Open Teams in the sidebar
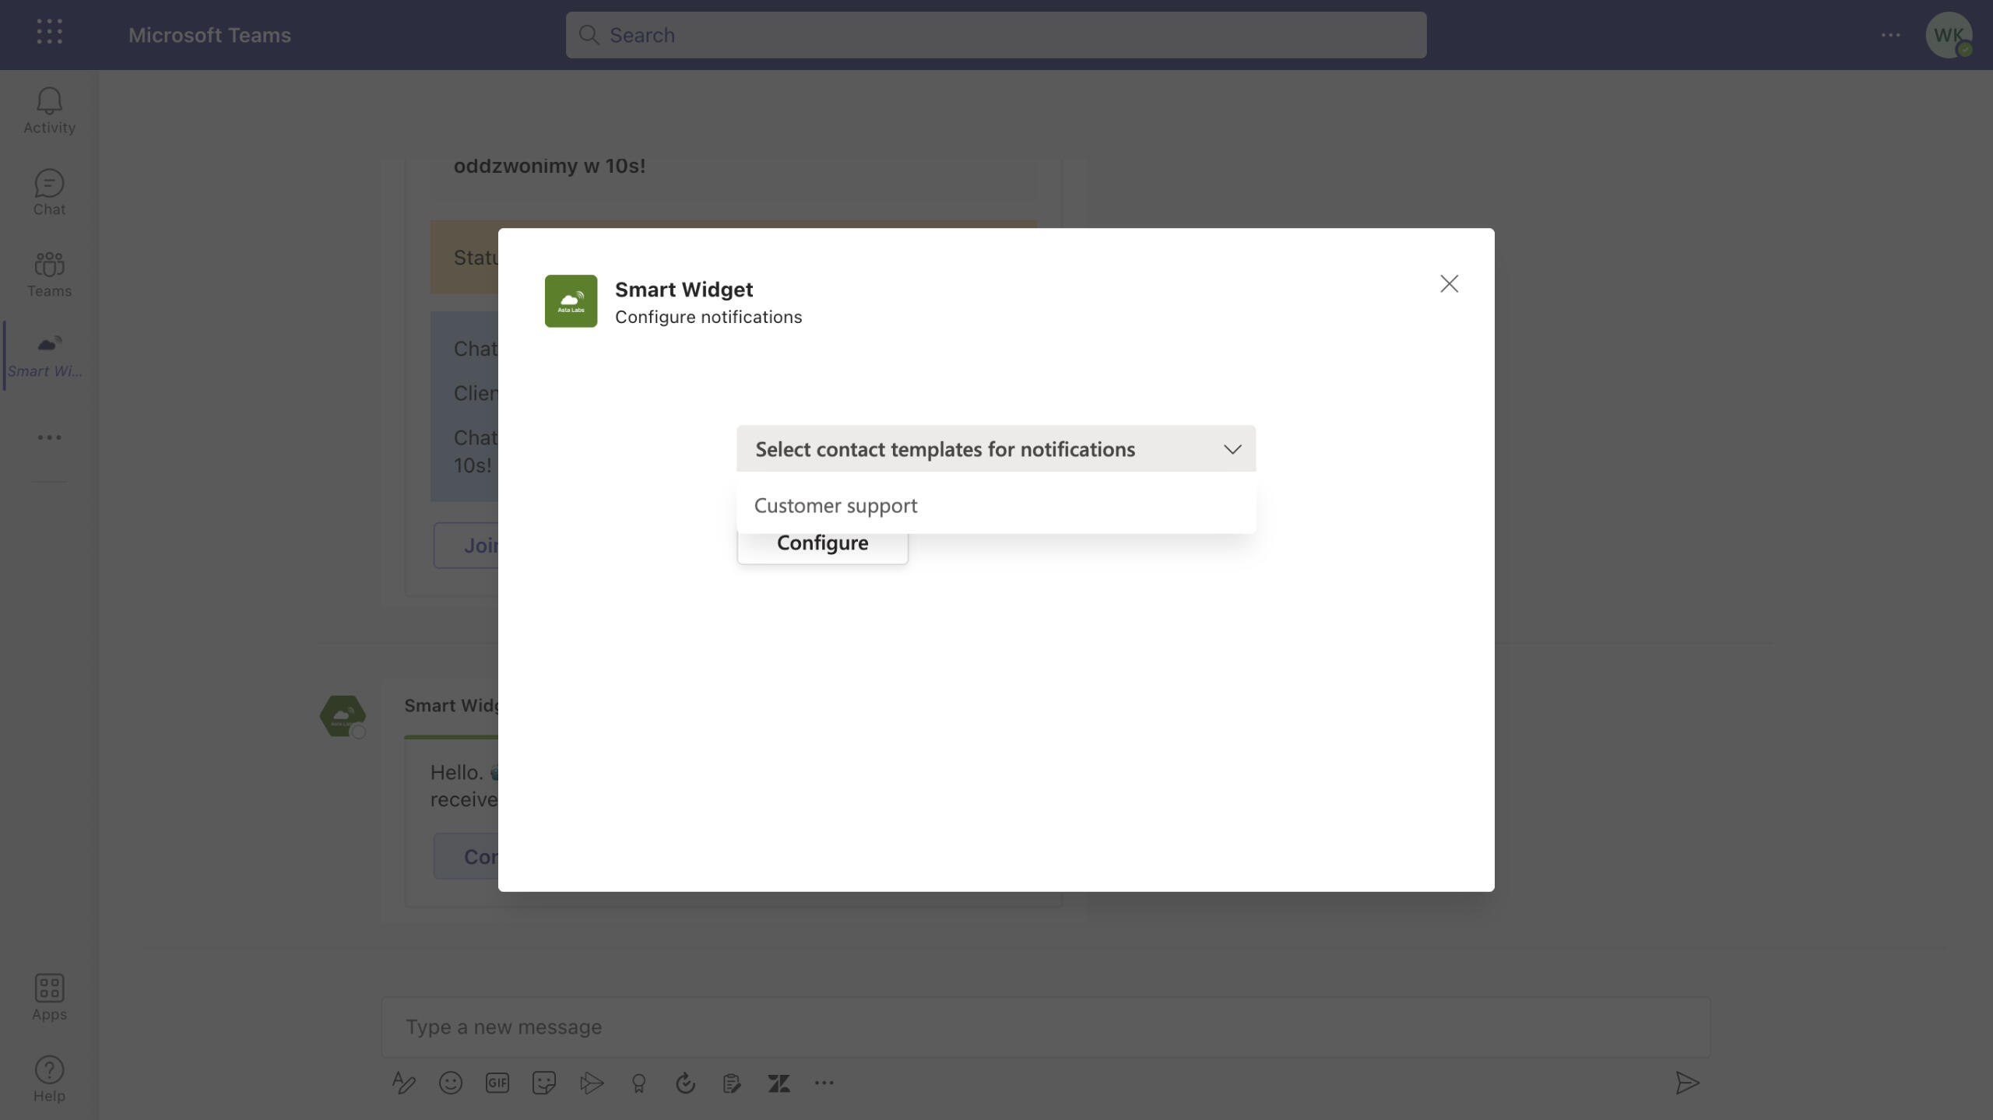 49,274
